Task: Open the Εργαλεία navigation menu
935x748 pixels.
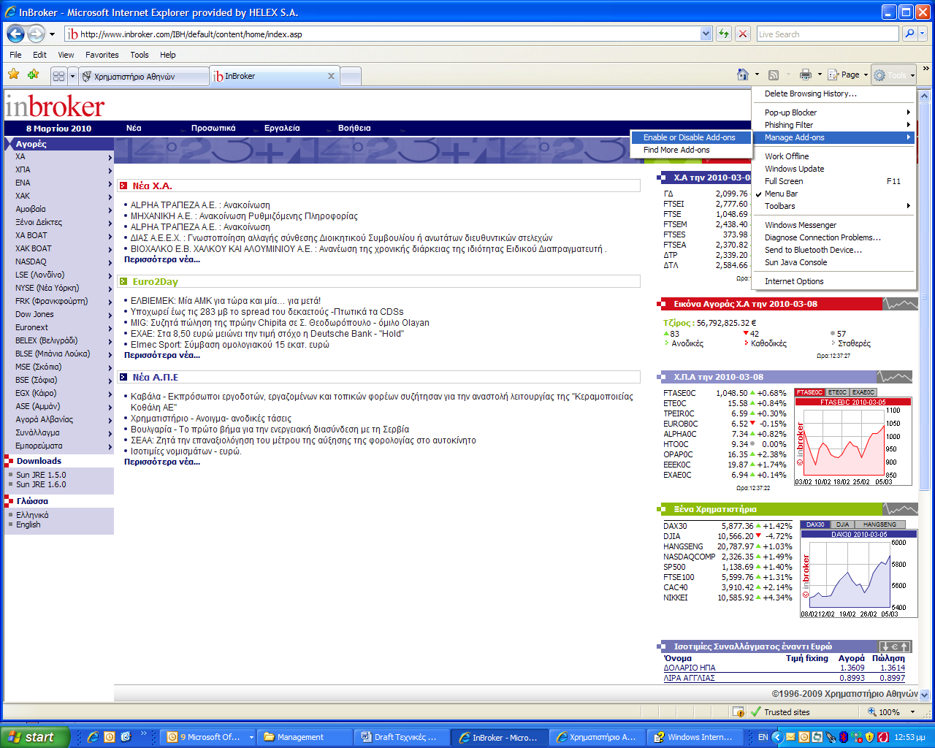Action: point(282,128)
